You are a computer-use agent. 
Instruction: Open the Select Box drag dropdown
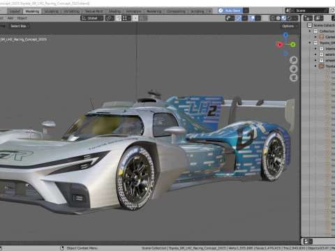[20, 26]
